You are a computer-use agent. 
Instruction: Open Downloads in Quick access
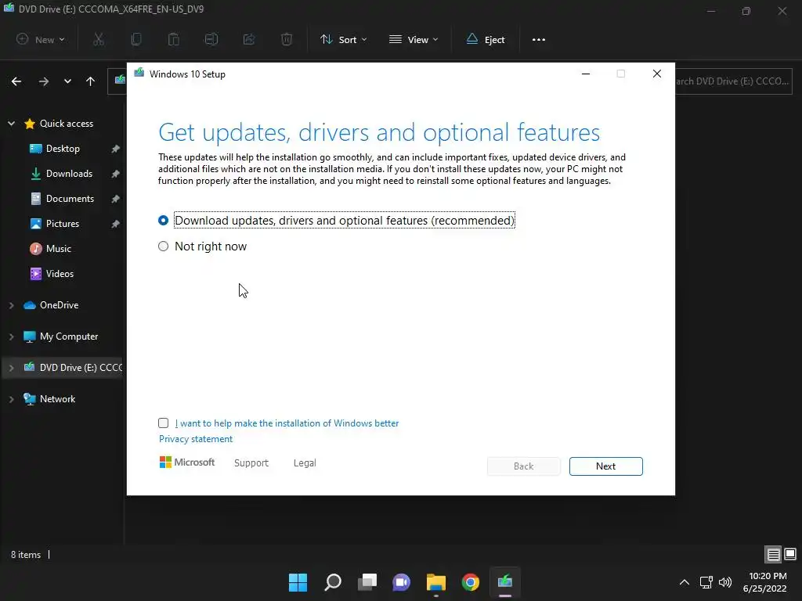(x=69, y=174)
